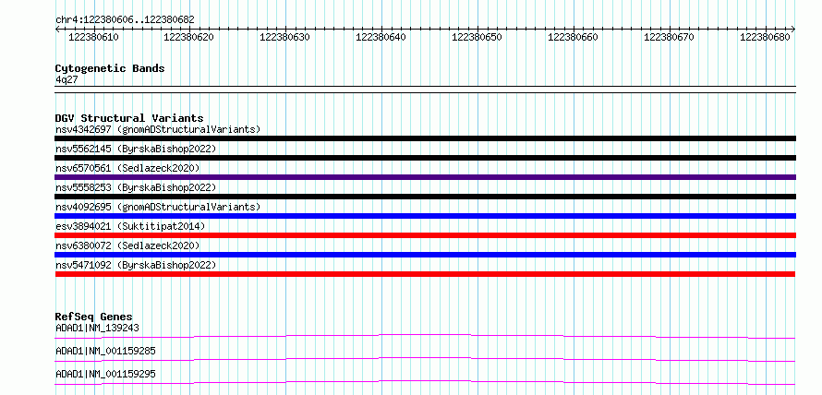Select ruler position 122380640

pos(381,37)
